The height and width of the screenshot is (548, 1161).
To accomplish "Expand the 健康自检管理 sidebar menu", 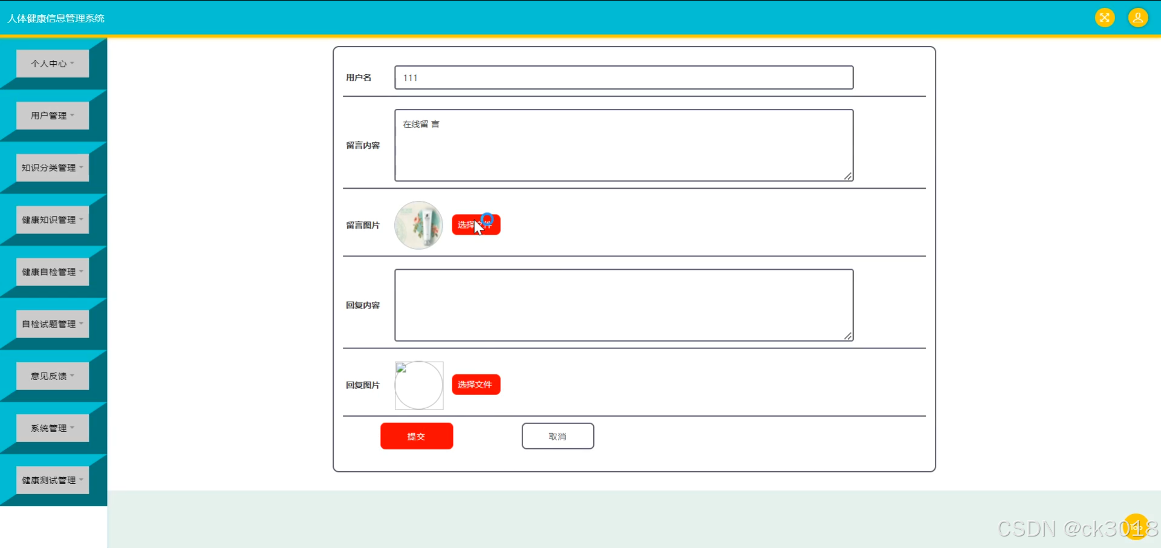I will tap(53, 272).
